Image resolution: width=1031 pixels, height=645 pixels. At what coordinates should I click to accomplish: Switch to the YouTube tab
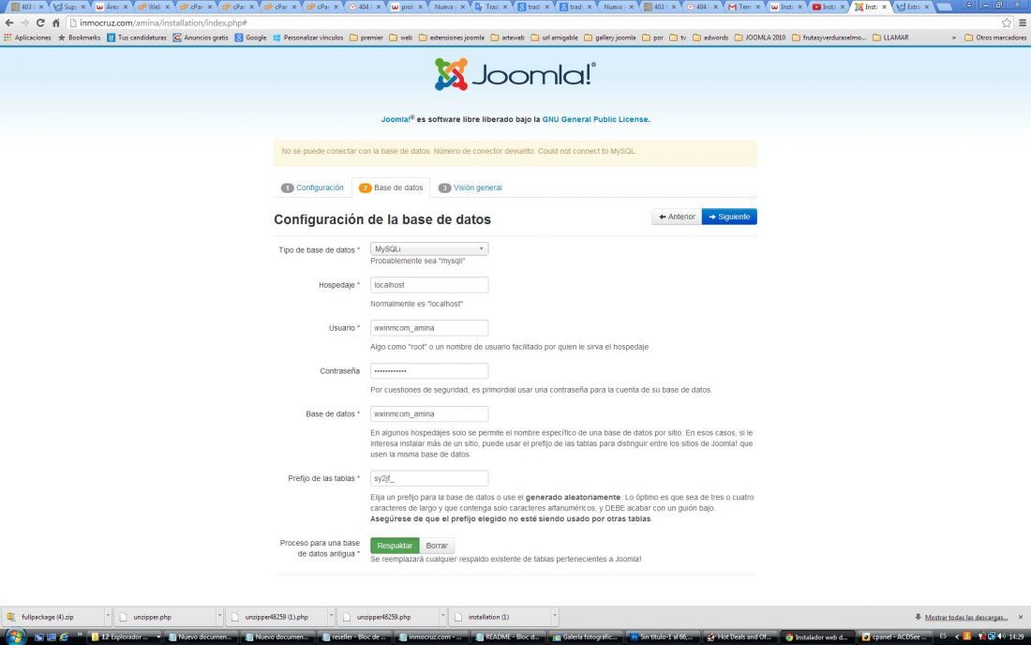pos(828,7)
